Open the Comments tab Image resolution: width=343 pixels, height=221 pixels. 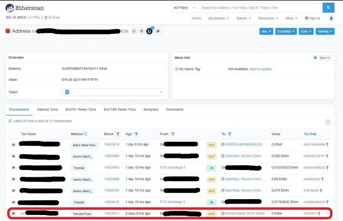(175, 110)
